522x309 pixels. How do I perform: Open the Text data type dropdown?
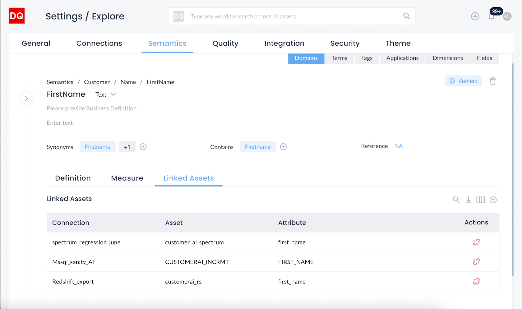pos(105,94)
